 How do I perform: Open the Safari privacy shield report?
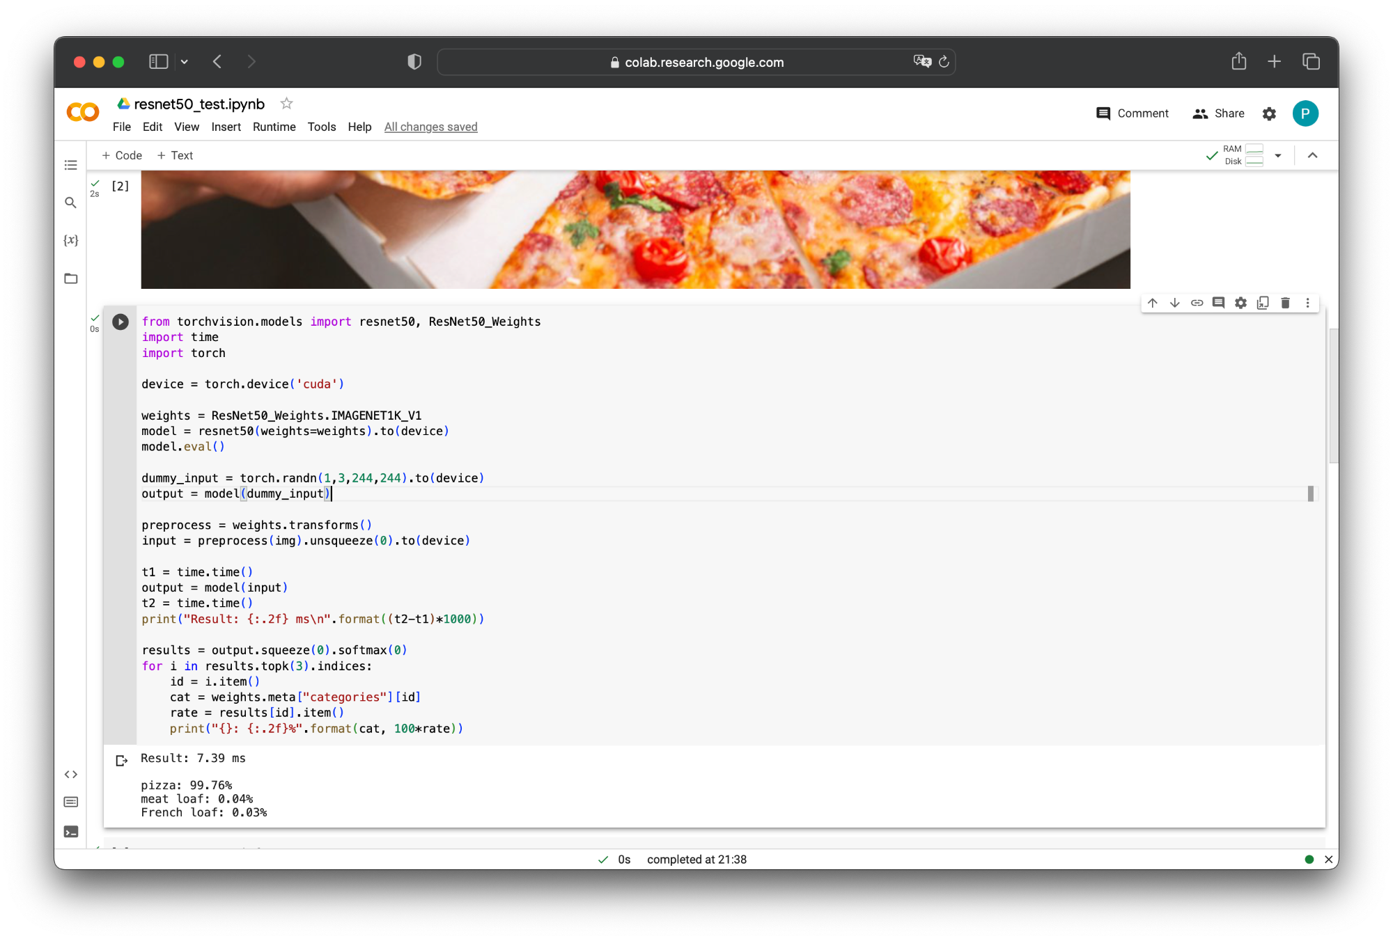coord(414,62)
